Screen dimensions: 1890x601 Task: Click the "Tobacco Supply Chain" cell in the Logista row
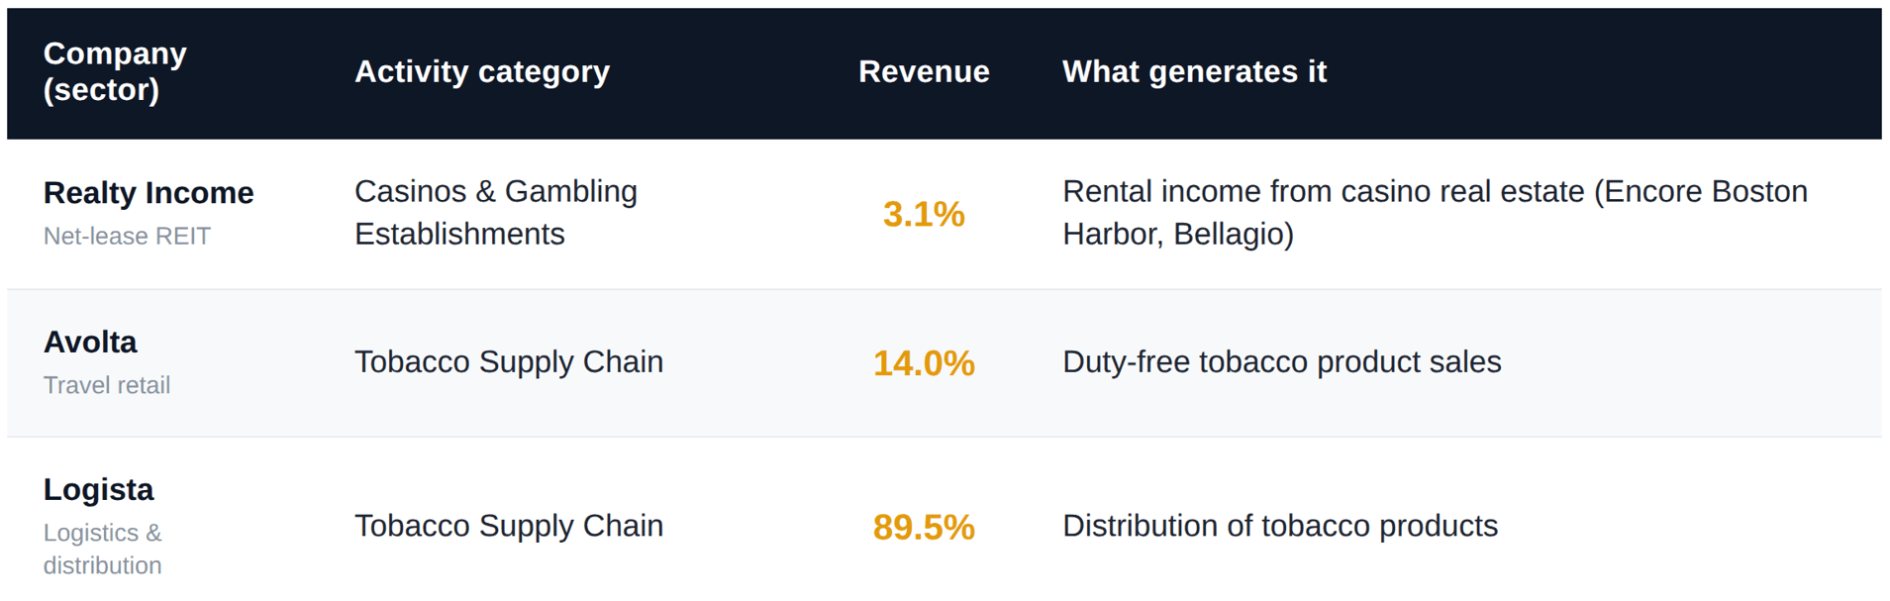click(509, 526)
